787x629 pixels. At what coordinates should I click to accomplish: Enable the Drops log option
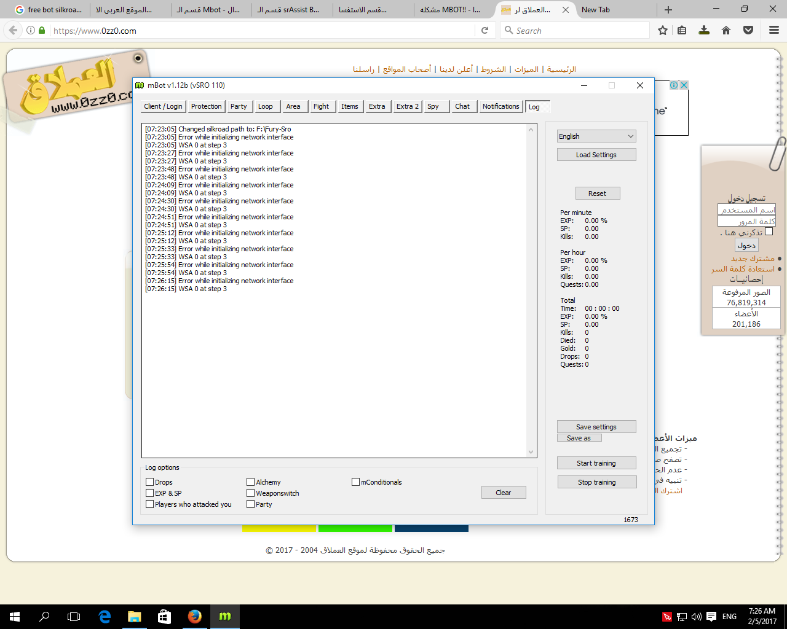click(x=149, y=482)
